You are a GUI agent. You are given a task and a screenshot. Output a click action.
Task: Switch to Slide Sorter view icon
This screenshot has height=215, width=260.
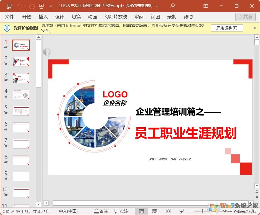click(155, 211)
